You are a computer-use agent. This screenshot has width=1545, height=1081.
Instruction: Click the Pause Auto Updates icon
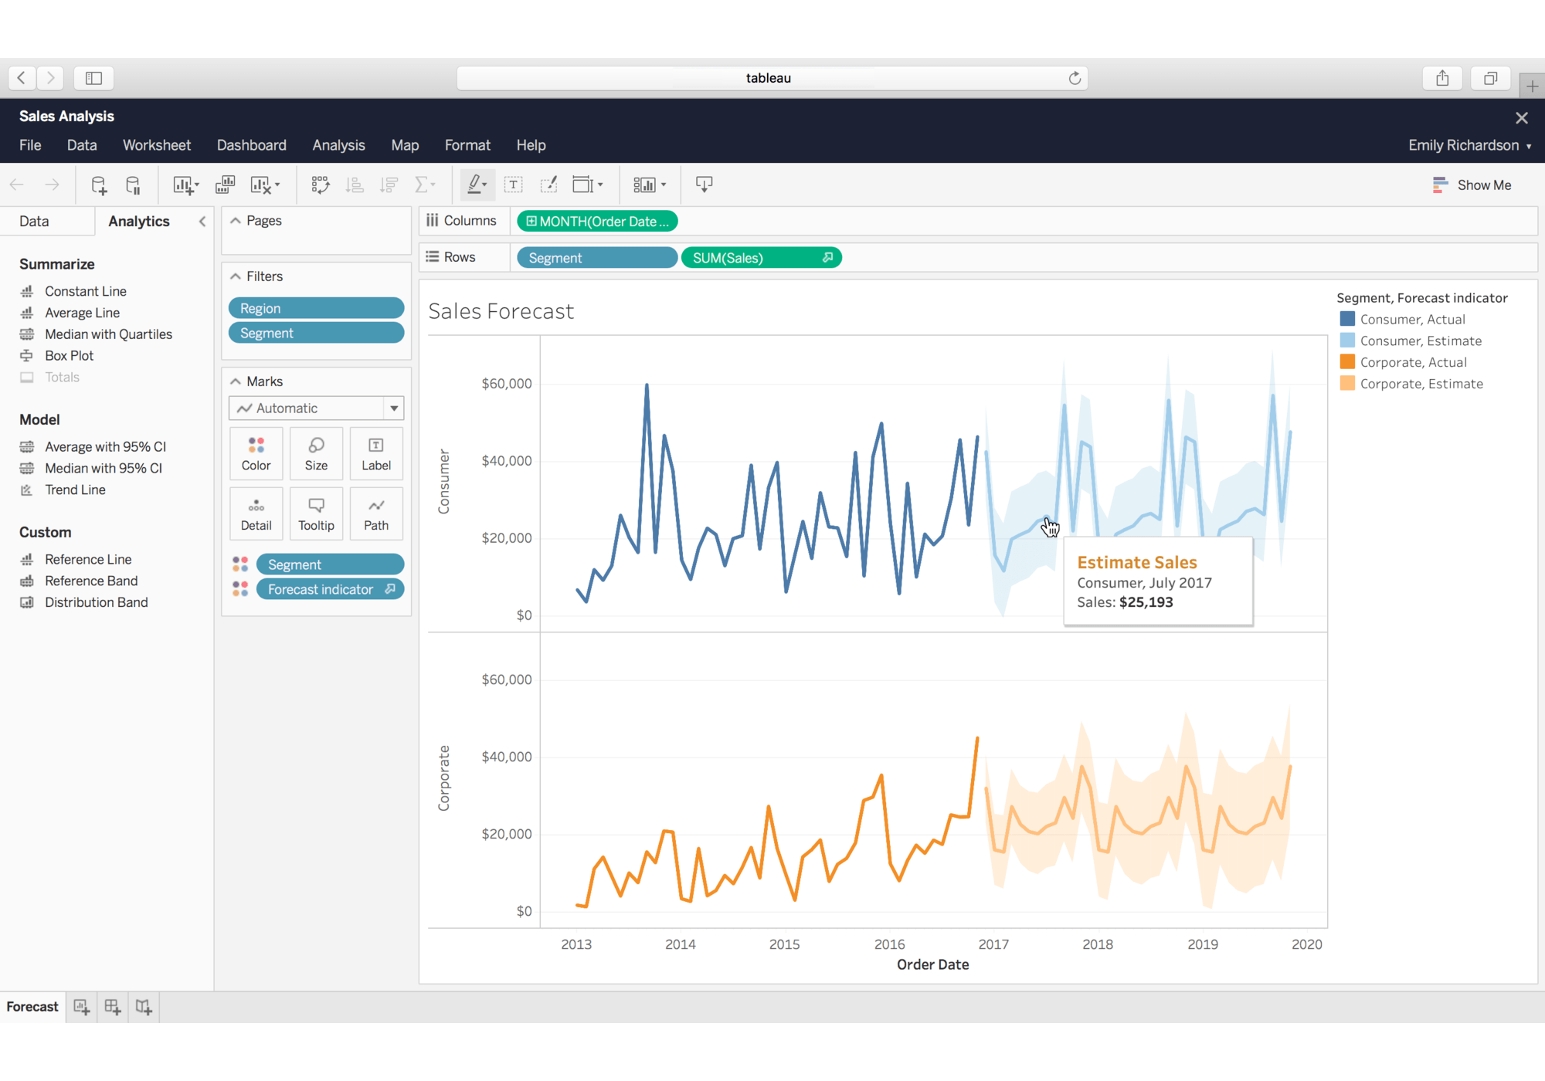pos(133,185)
